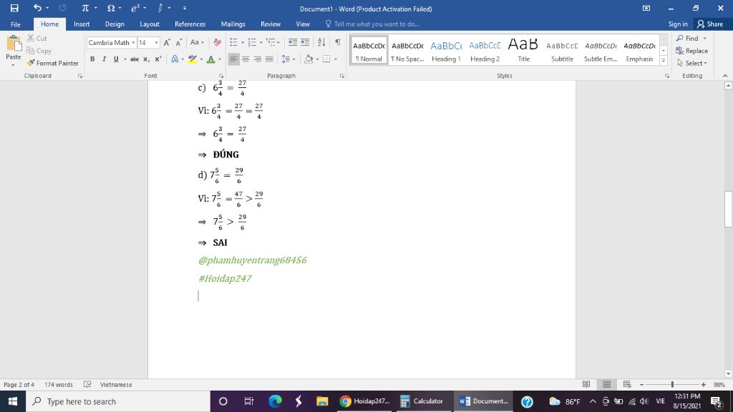
Task: Undo the last action
Action: pyautogui.click(x=37, y=8)
